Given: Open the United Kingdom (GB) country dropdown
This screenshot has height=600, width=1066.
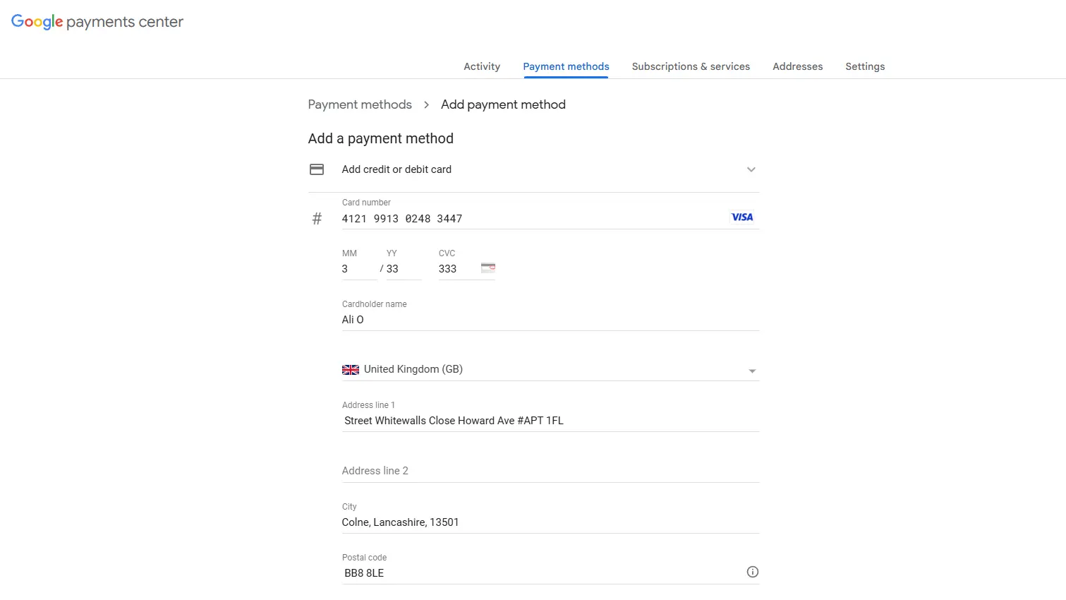Looking at the screenshot, I should click(x=551, y=369).
